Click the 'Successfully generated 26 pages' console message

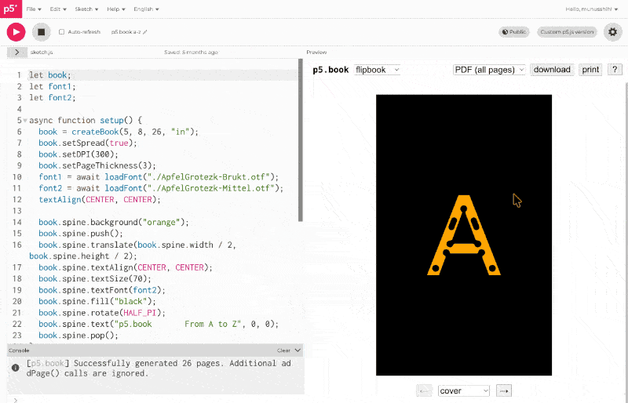click(x=159, y=369)
